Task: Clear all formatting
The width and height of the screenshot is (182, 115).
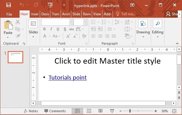Action: 84,36
